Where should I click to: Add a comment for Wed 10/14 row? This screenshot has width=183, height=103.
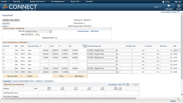click(3, 50)
